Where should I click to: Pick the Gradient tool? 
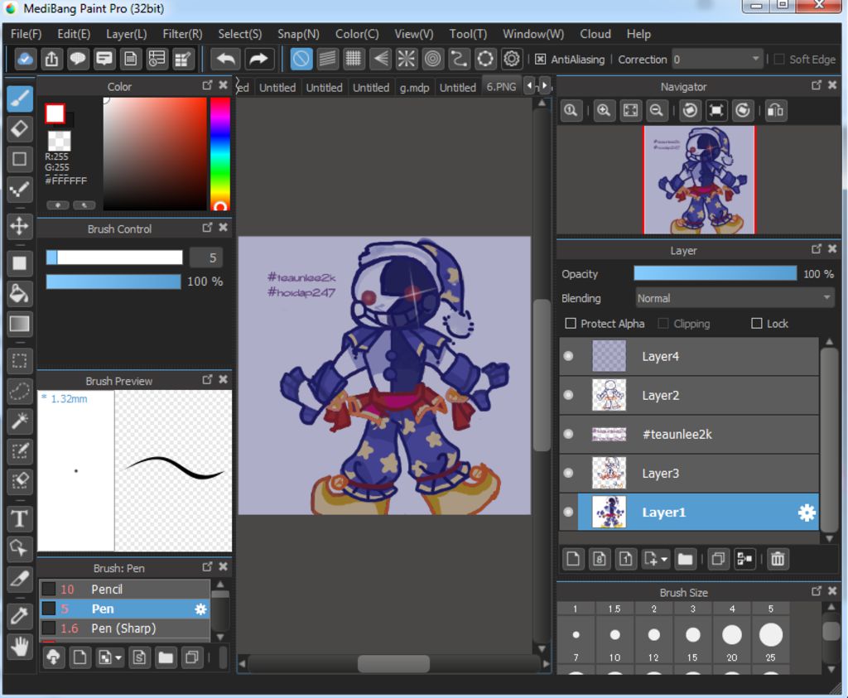click(x=20, y=324)
